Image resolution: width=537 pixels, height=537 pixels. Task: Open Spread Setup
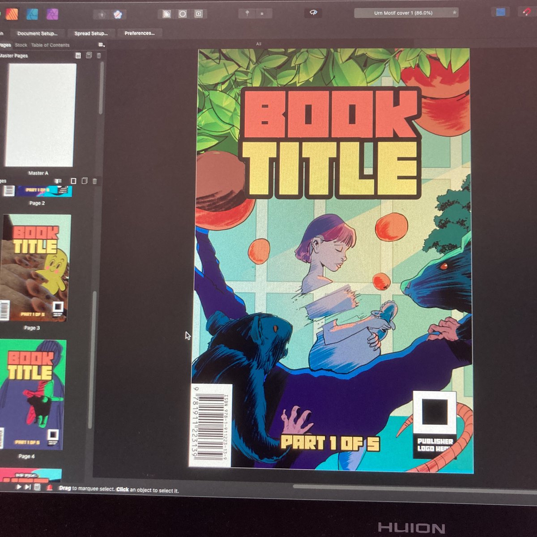tap(90, 33)
